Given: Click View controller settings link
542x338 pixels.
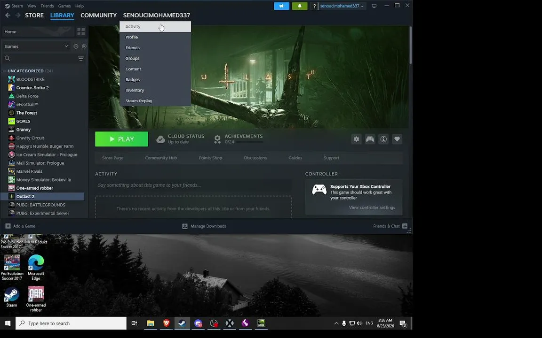Looking at the screenshot, I should pos(372,207).
